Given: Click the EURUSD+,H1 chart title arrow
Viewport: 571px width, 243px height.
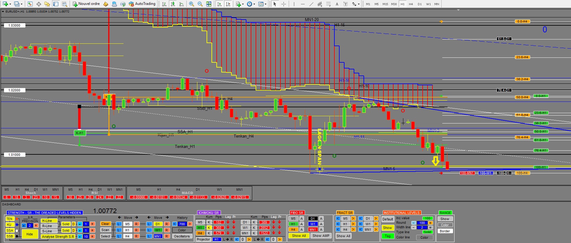Looking at the screenshot, I should tap(3, 12).
